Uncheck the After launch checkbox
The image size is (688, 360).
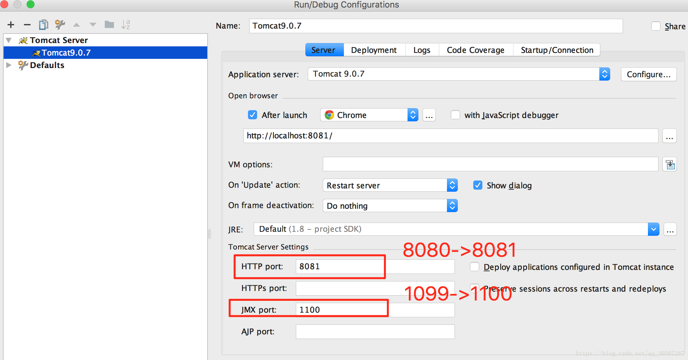(x=253, y=115)
